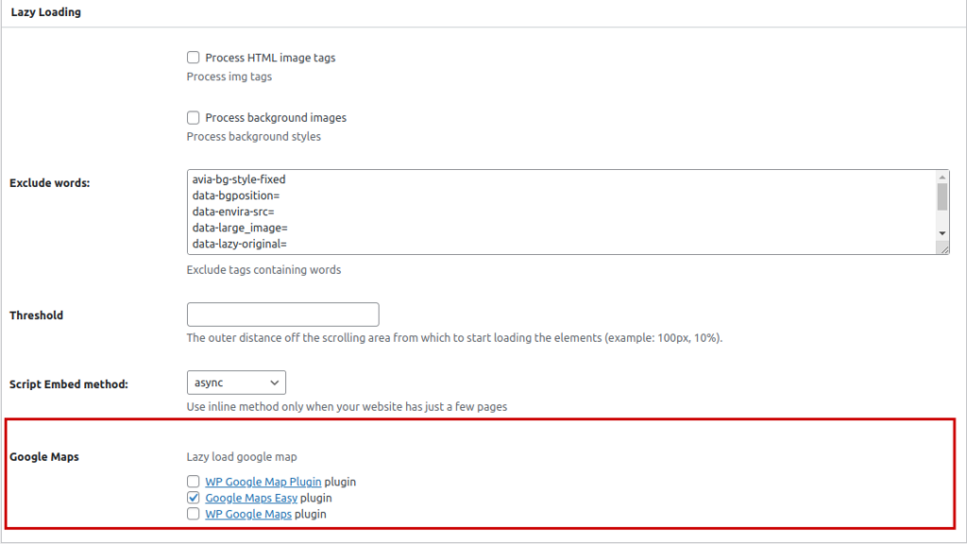Click the data-lazy-original= line in textarea
Viewport: 967px width, 544px height.
tap(239, 244)
